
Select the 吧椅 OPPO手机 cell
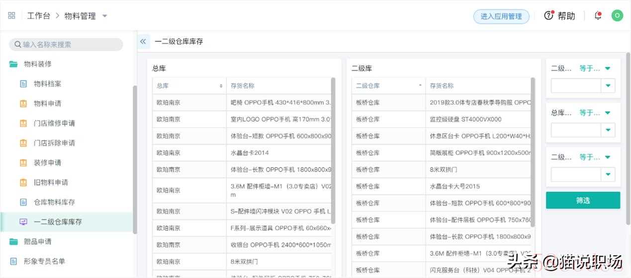(x=279, y=102)
